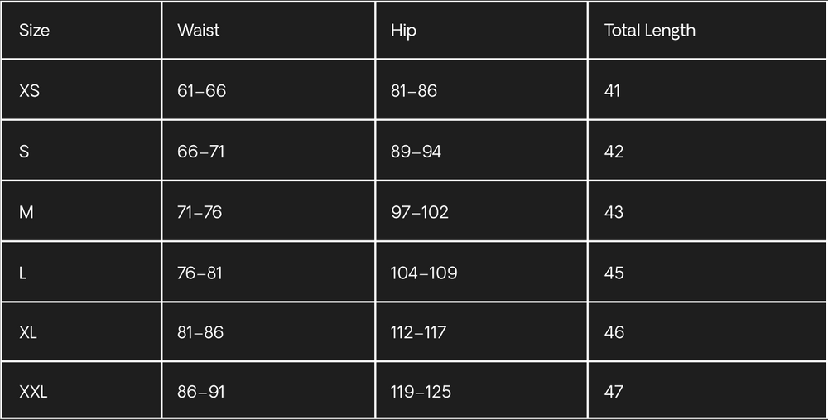
Task: Click the Waist column header
Action: (199, 31)
